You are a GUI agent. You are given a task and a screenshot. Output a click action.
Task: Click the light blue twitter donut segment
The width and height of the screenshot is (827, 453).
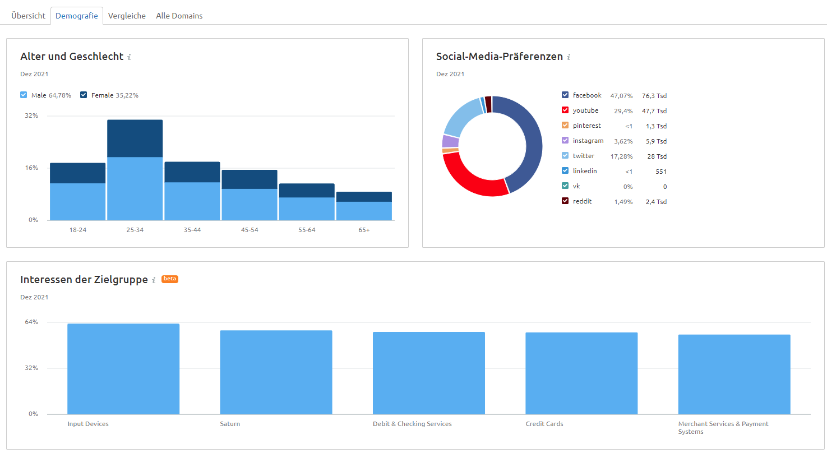(460, 117)
